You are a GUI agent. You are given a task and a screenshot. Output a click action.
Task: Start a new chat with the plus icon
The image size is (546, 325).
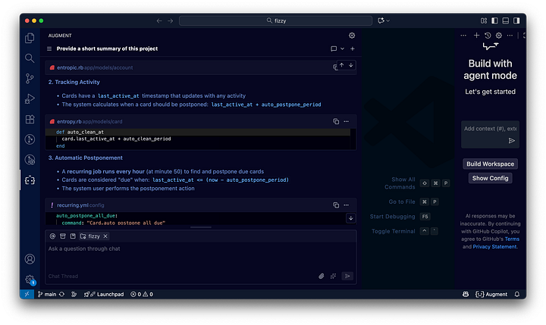click(353, 48)
